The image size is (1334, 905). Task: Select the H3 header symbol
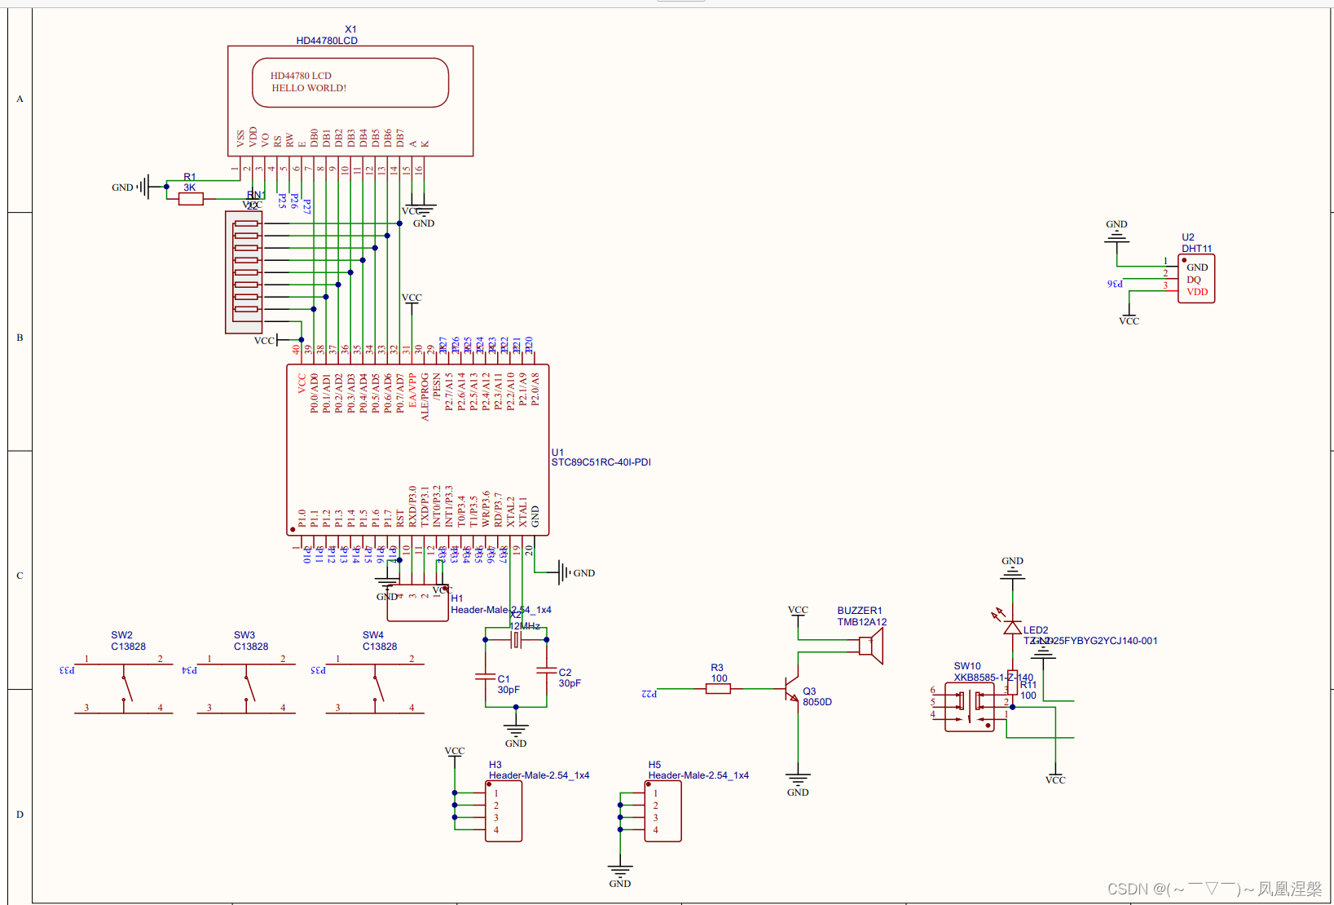coord(504,810)
